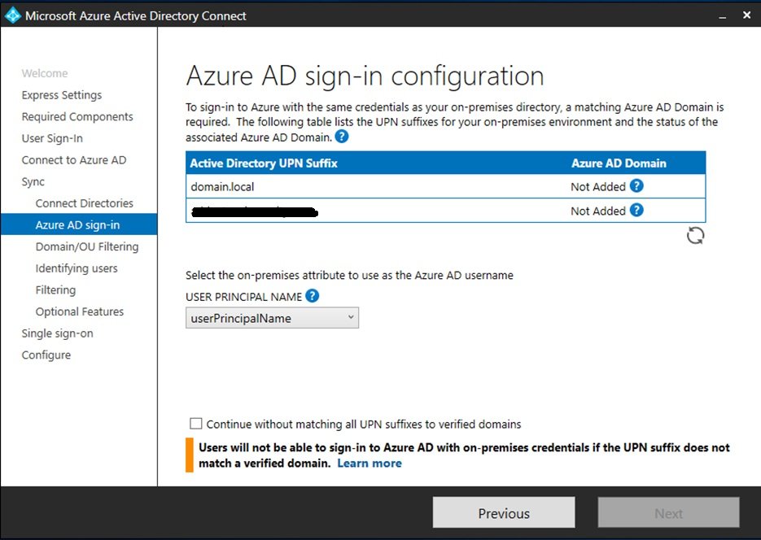
Task: Select the domain.local UPN suffix cell
Action: 222,186
